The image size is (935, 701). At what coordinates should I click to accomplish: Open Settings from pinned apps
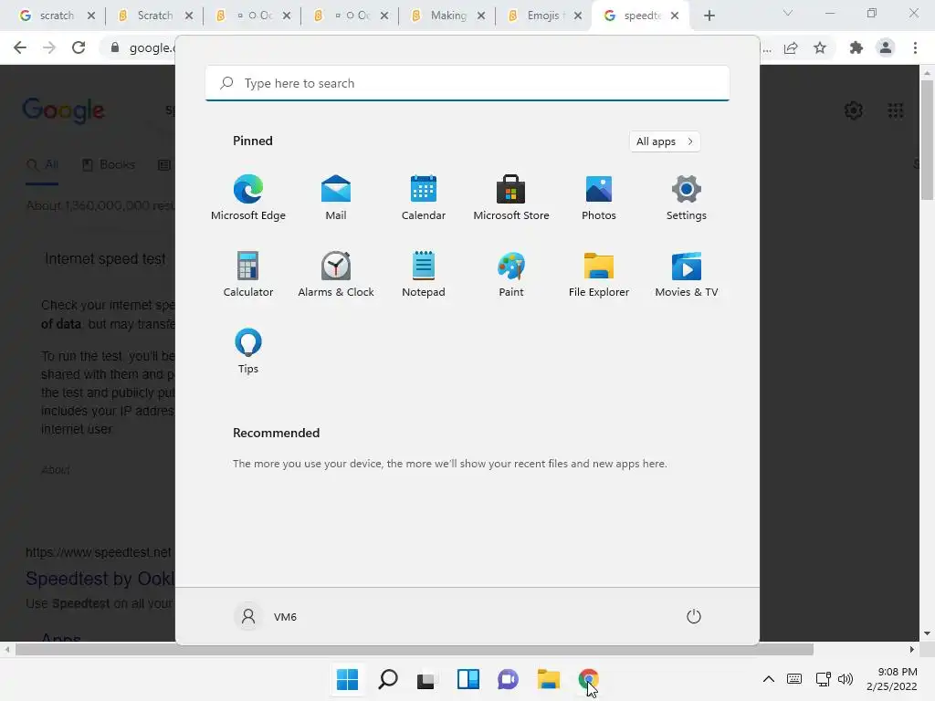687,198
